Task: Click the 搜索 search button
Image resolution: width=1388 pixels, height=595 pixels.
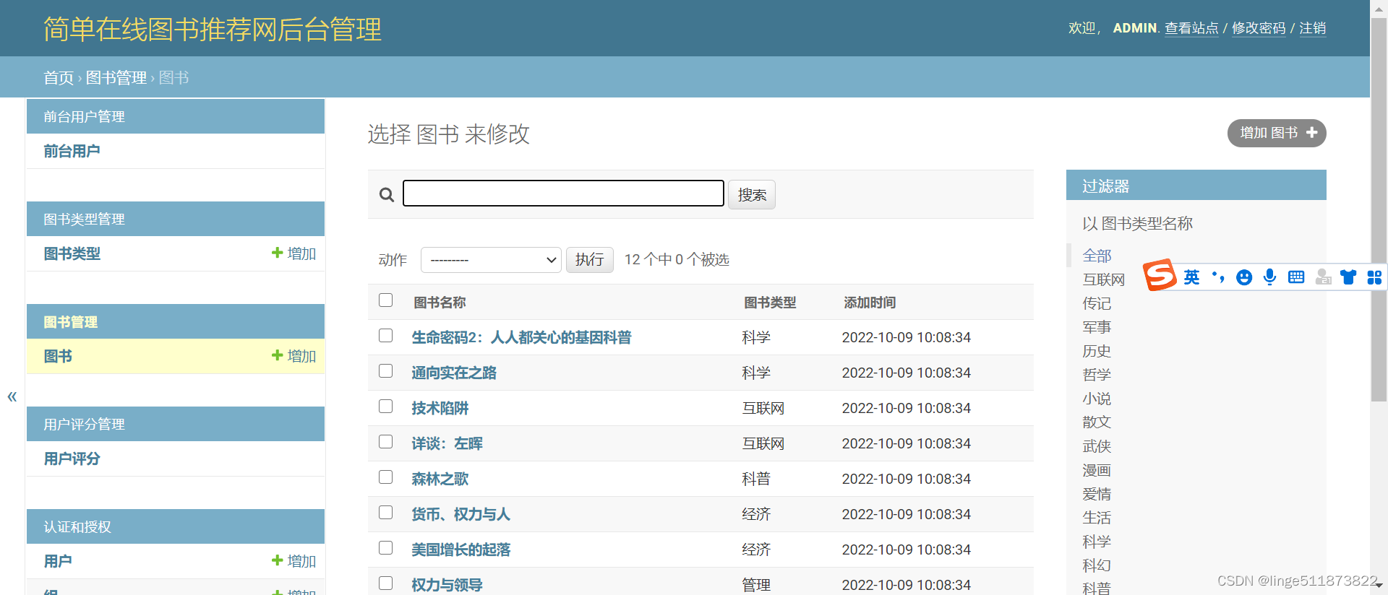Action: point(752,195)
